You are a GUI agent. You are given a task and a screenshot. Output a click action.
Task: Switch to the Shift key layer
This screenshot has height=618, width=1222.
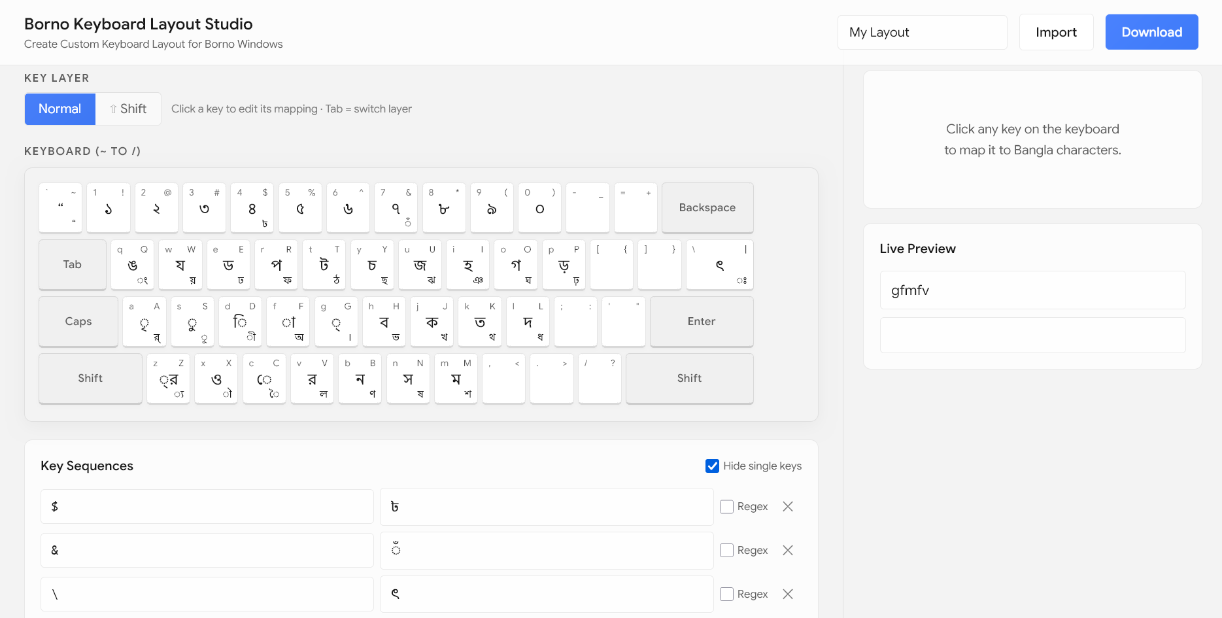(x=128, y=109)
